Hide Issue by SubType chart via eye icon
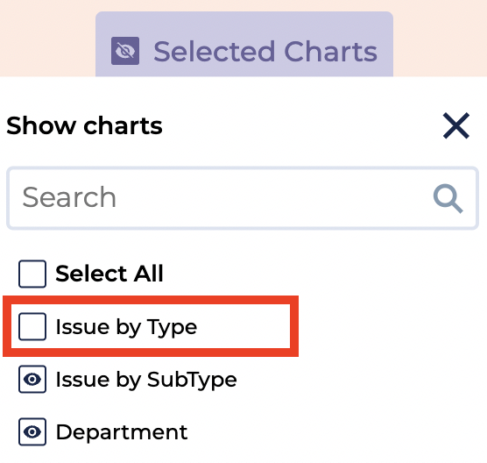This screenshot has height=463, width=487. click(x=32, y=380)
